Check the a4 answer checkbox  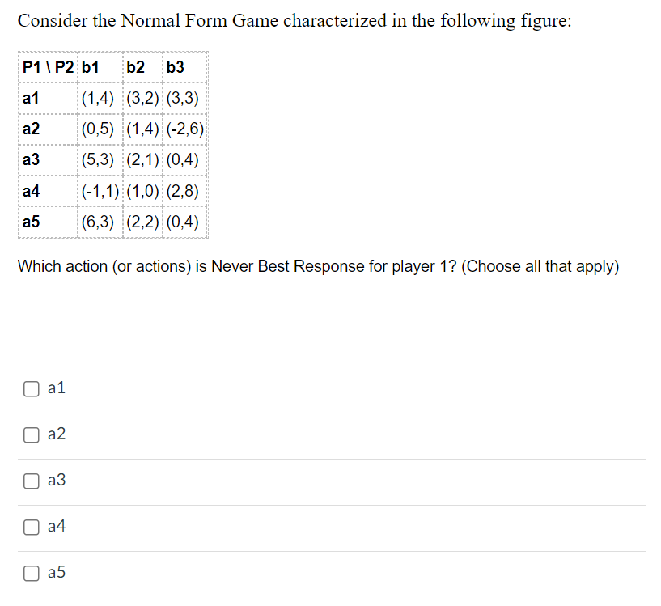click(x=31, y=527)
